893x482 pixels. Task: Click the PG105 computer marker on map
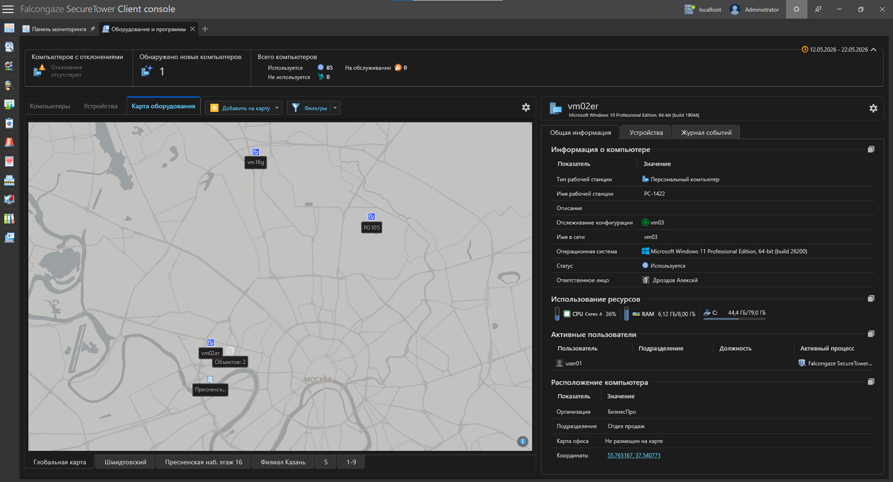point(372,217)
